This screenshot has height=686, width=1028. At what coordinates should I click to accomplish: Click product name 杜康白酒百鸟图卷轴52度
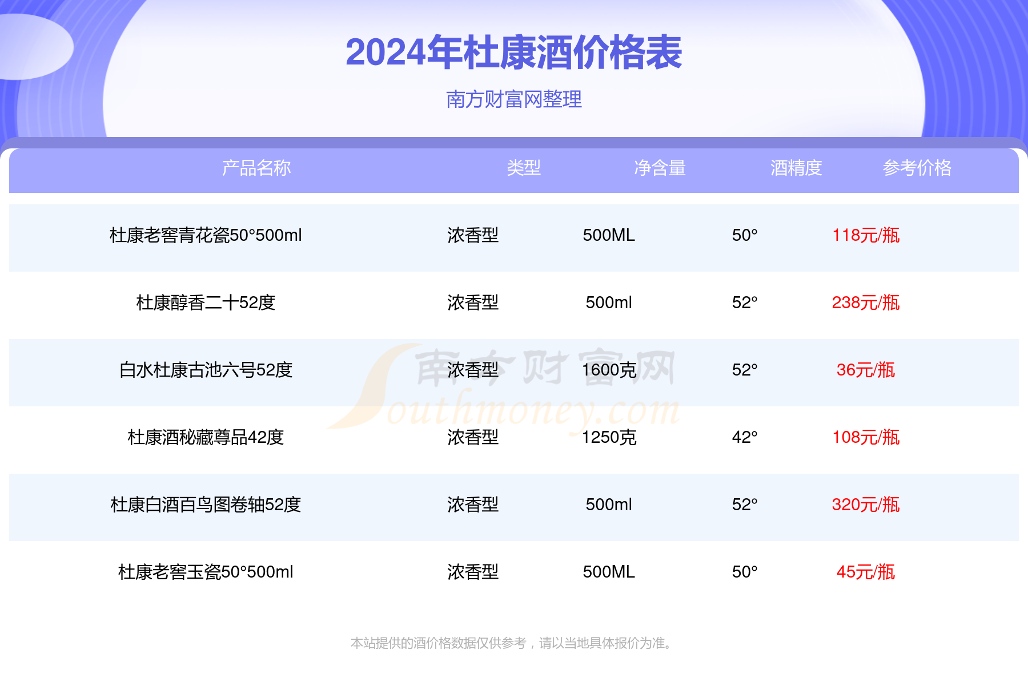(206, 505)
